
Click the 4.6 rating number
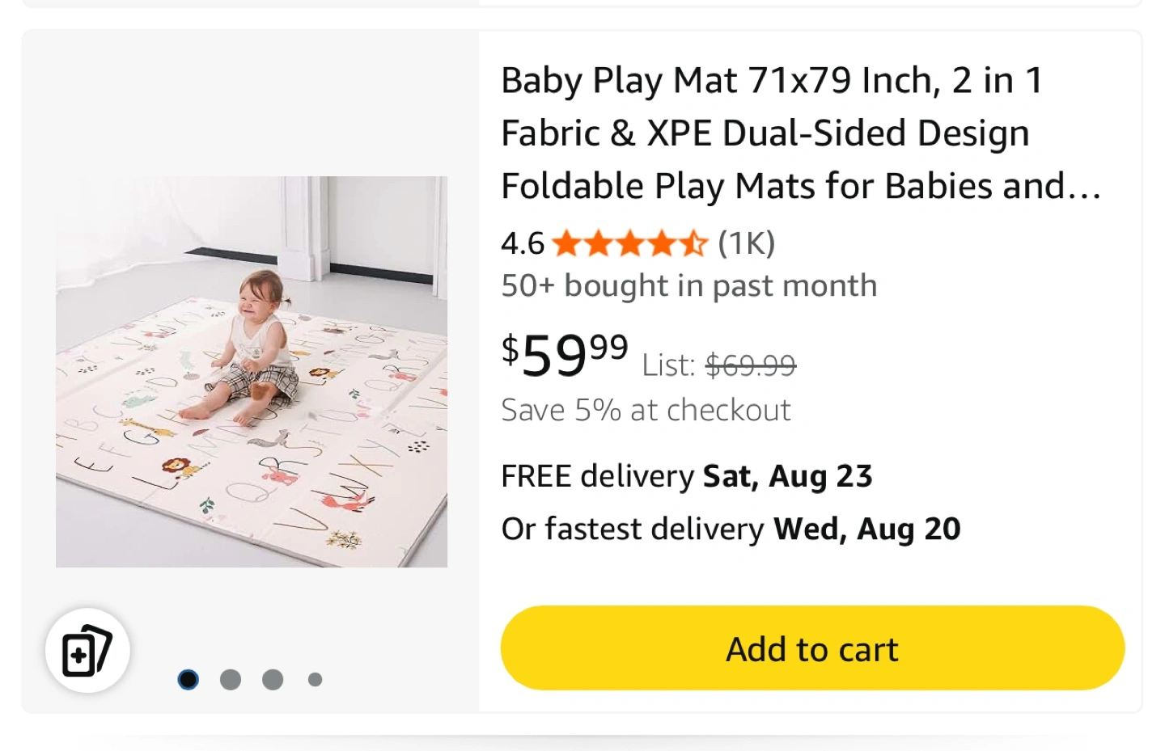point(523,243)
